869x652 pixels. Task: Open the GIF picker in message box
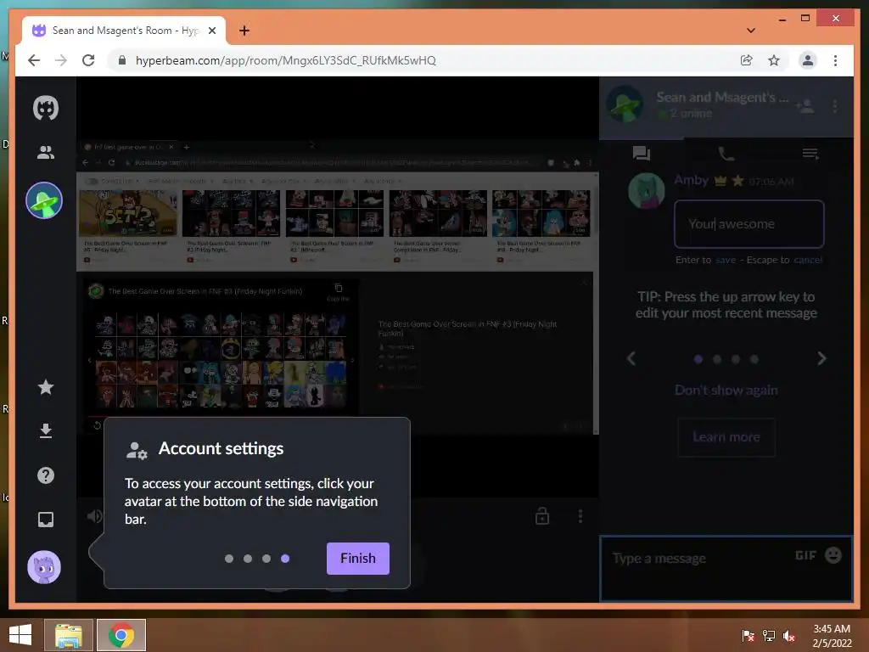pos(805,555)
